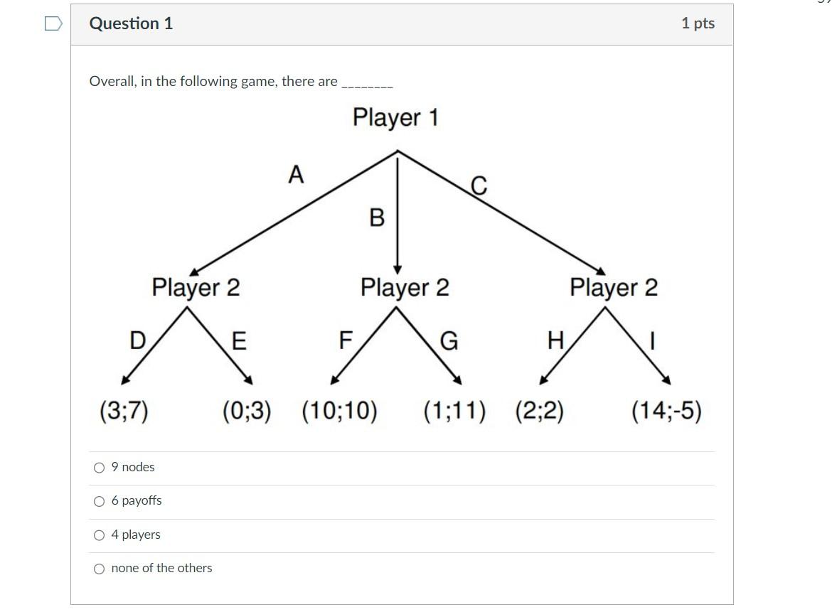Click branch label C in the game tree

point(479,186)
